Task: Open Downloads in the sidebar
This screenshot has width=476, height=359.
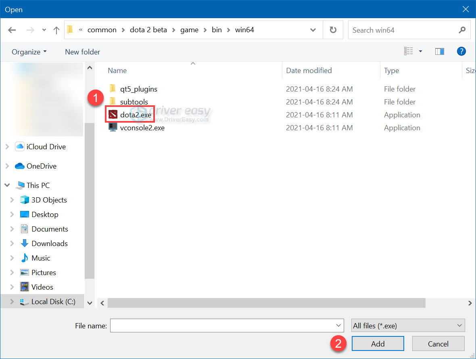Action: [50, 243]
